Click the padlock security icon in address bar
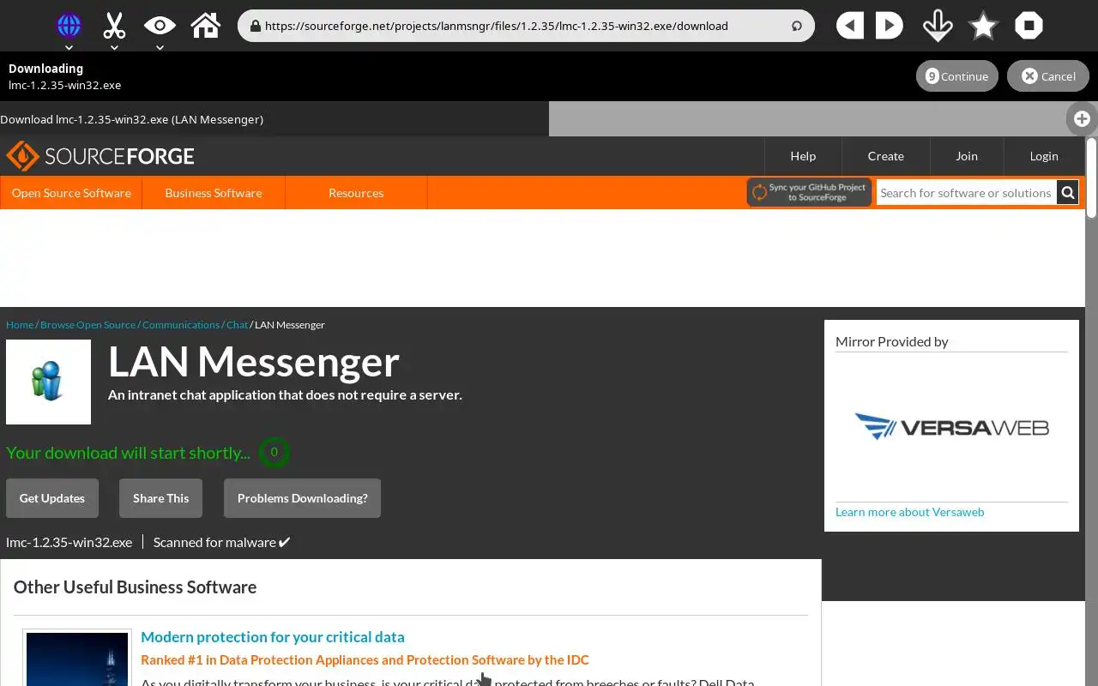 point(255,26)
